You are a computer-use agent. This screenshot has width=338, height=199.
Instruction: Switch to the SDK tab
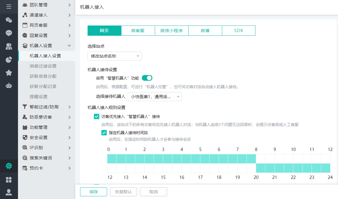pyautogui.click(x=238, y=31)
